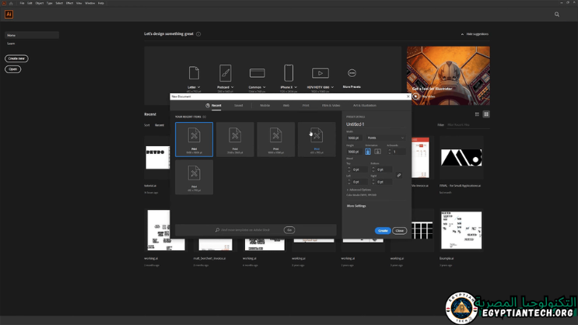Open the Effect menu
Viewport: 578px width, 325px height.
coord(69,3)
